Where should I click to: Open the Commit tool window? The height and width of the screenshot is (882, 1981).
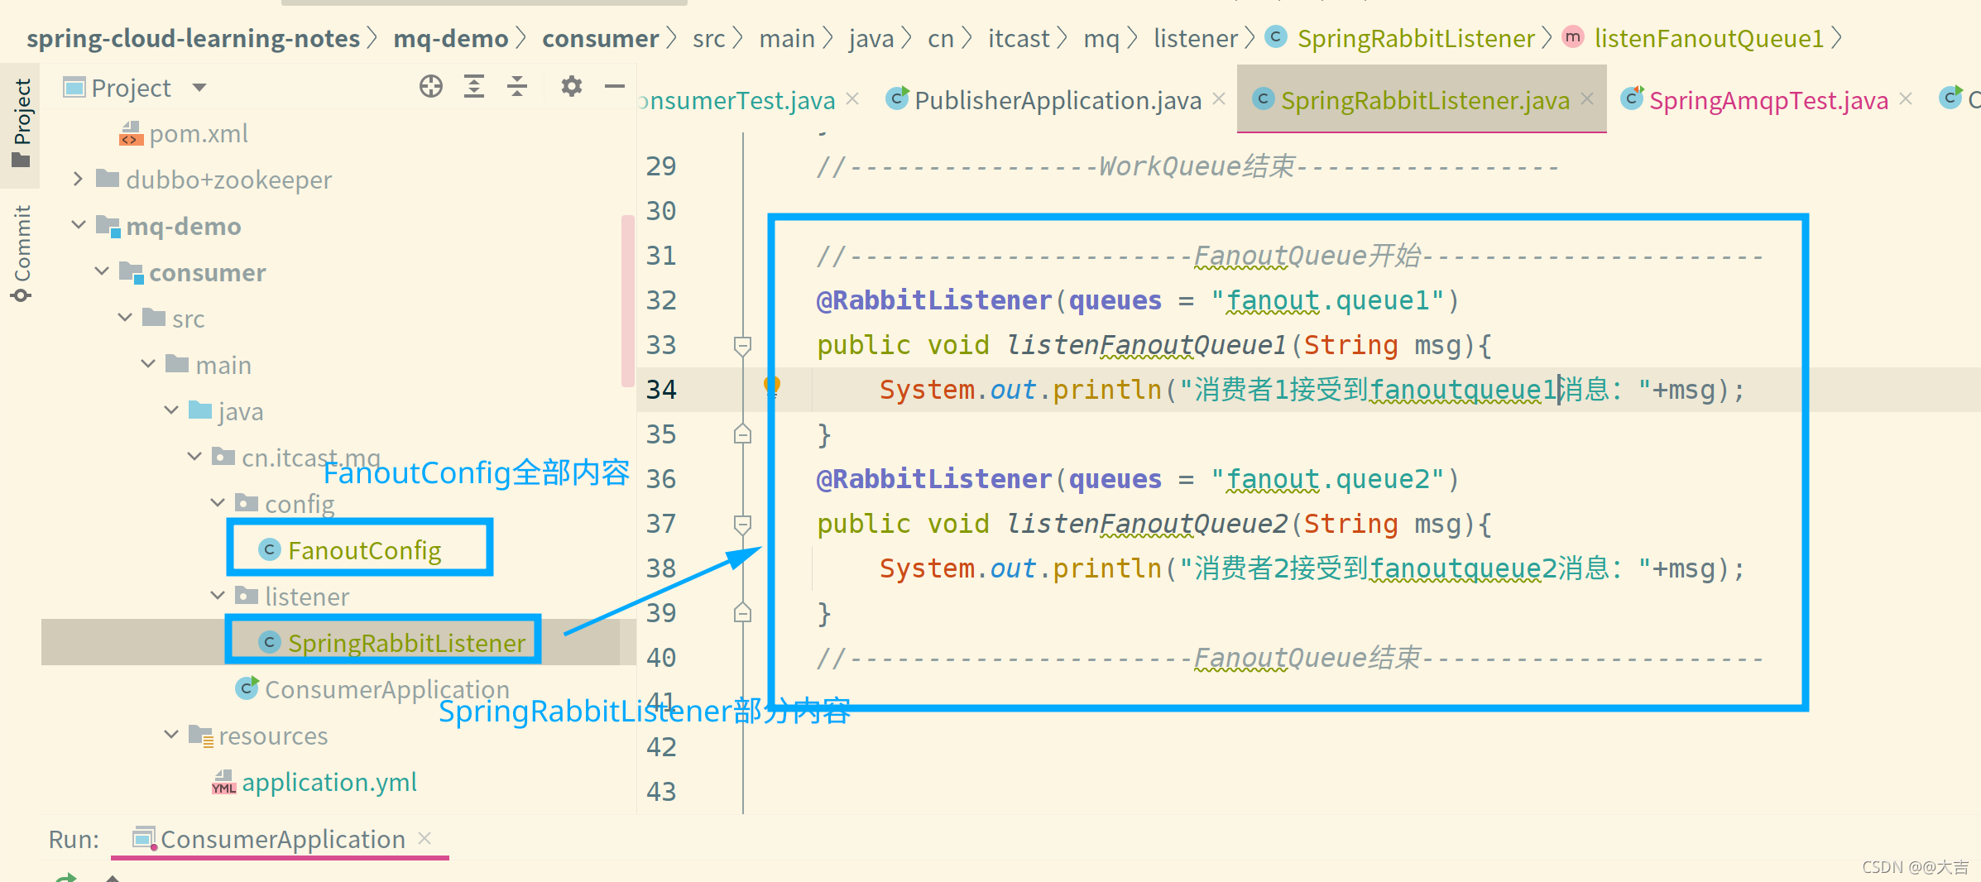click(x=22, y=253)
